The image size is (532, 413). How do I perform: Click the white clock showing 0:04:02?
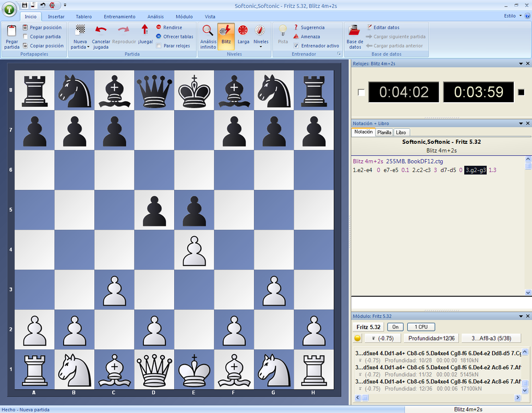coord(404,92)
